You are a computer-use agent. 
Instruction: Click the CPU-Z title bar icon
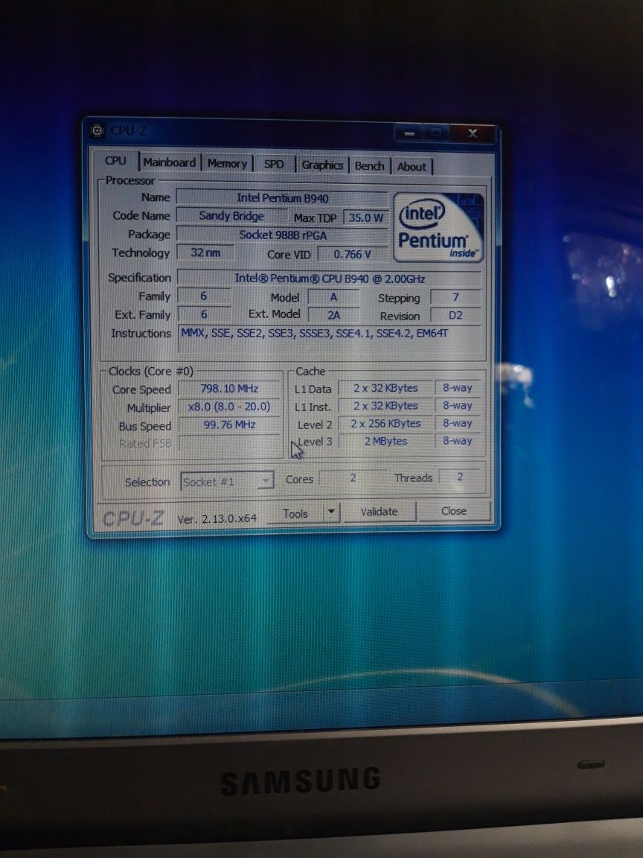point(97,130)
